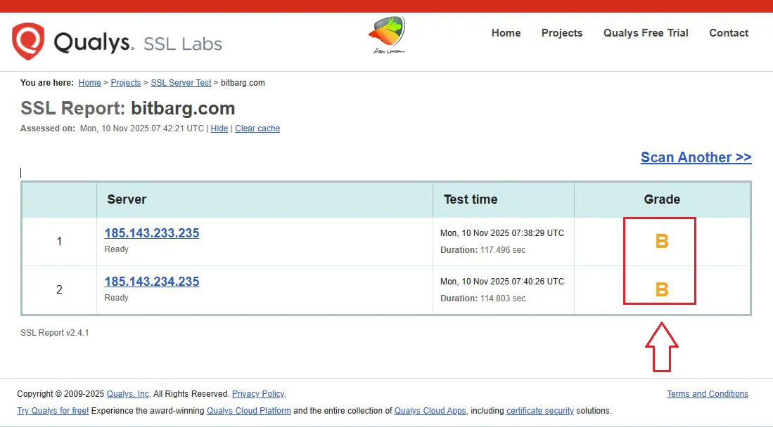Viewport: 773px width, 427px height.
Task: Open the Projects navigation menu item
Action: click(x=561, y=33)
